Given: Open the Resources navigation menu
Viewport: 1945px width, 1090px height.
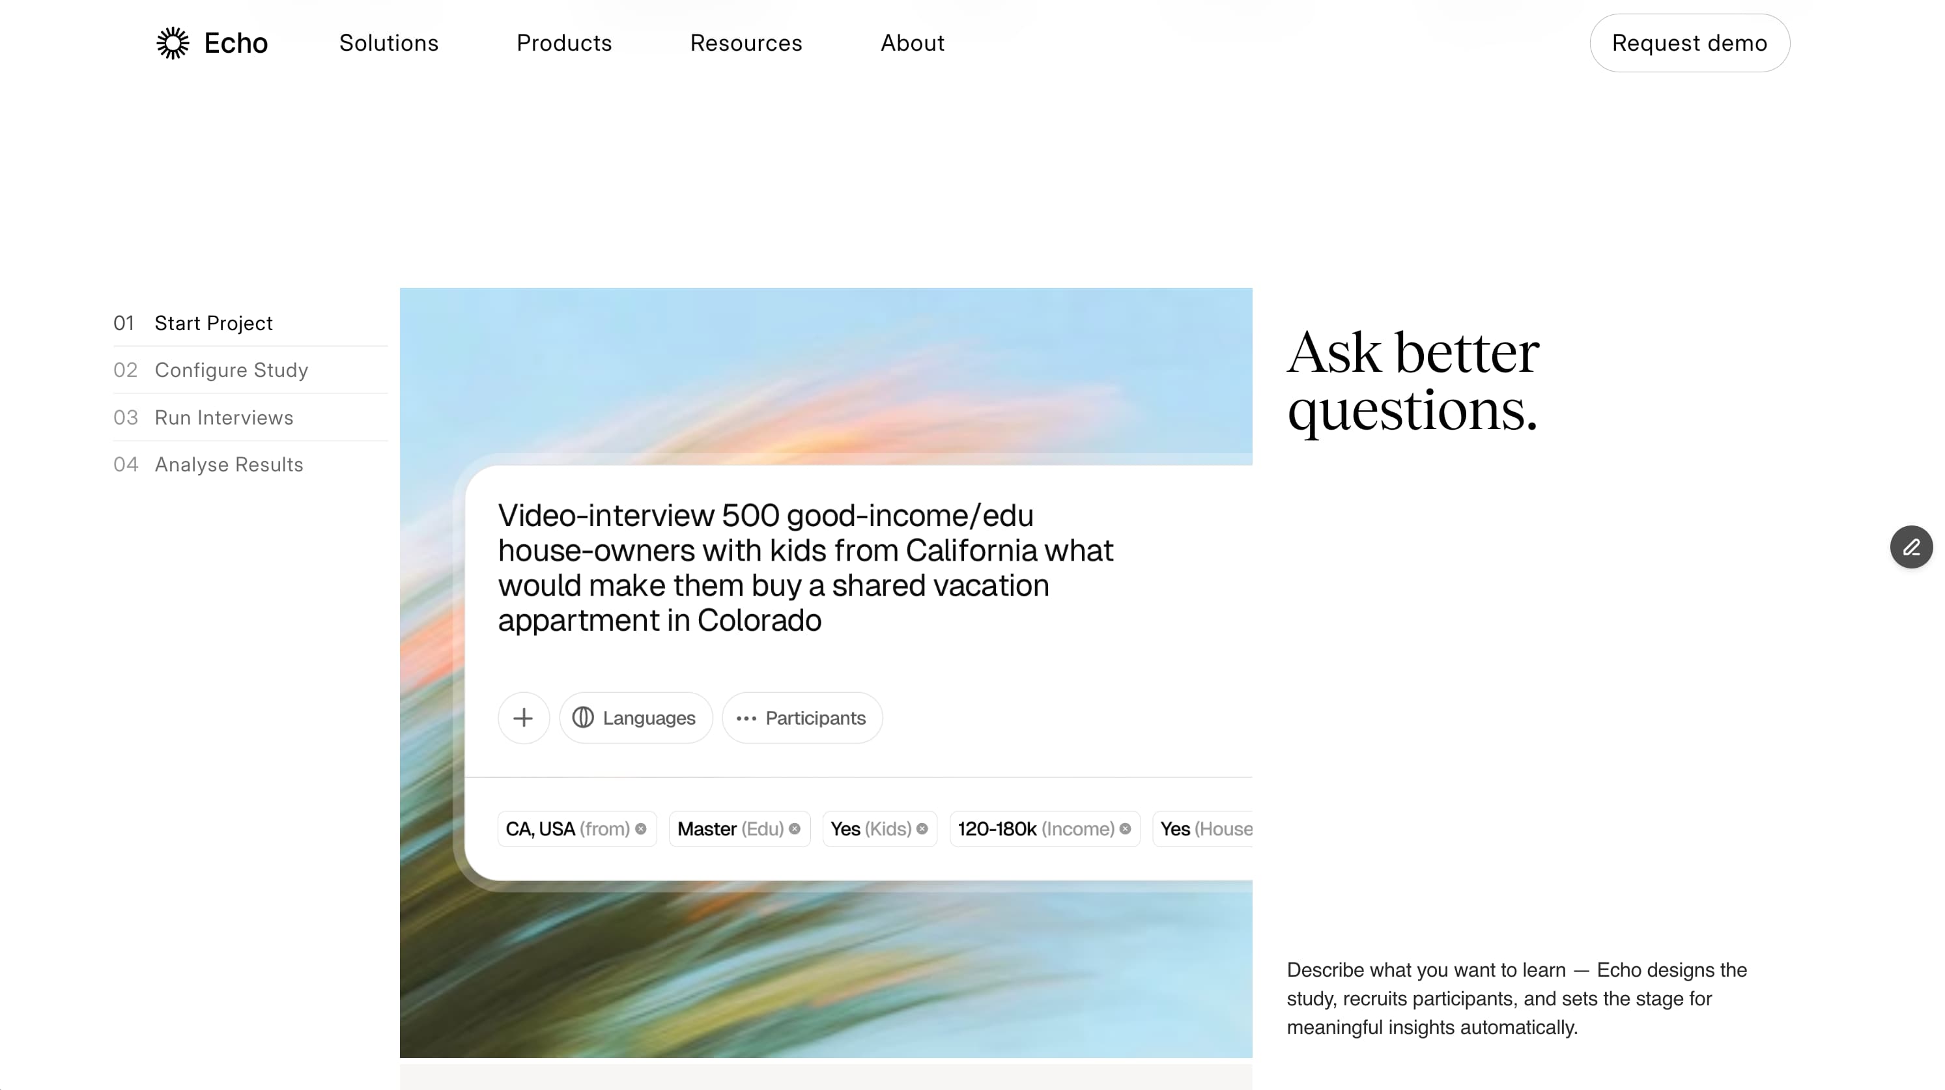Looking at the screenshot, I should pos(746,43).
